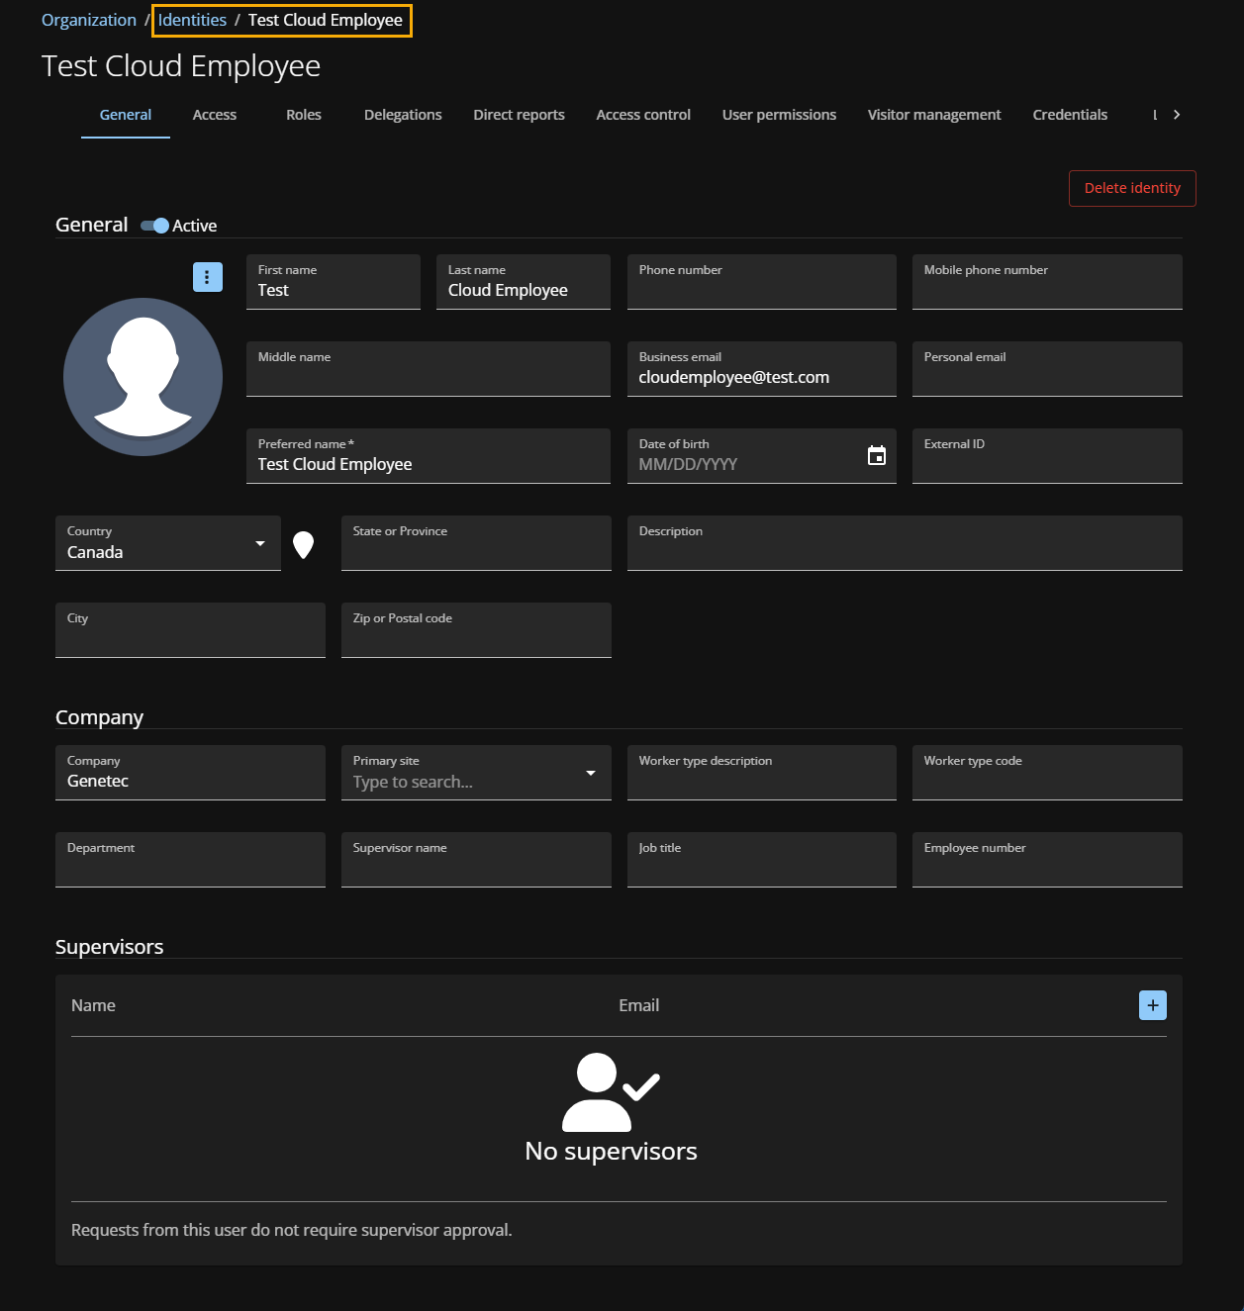Image resolution: width=1244 pixels, height=1311 pixels.
Task: Open the Delegations tab
Action: click(x=403, y=115)
